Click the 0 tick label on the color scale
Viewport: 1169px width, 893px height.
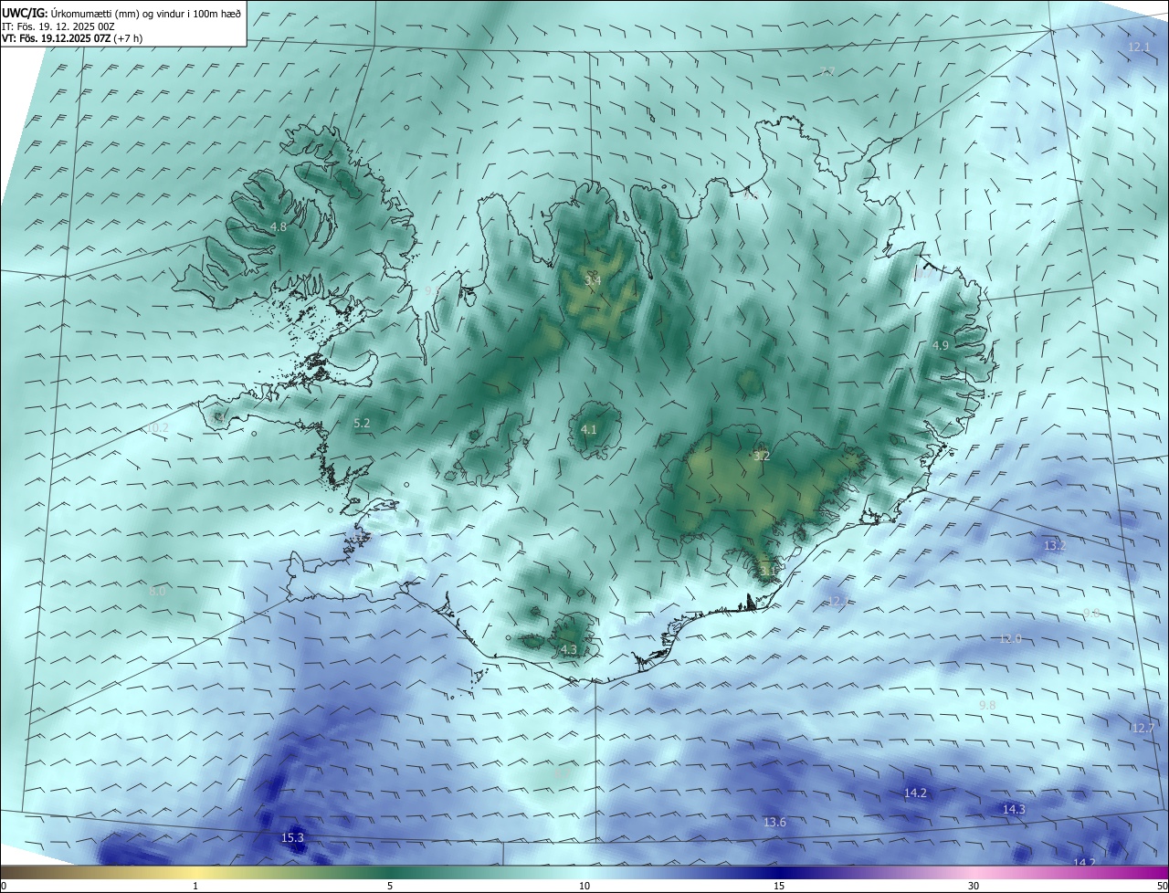pyautogui.click(x=4, y=886)
